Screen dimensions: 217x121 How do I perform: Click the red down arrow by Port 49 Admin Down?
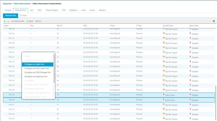pyautogui.click(x=163, y=95)
